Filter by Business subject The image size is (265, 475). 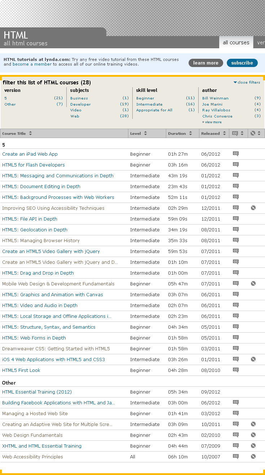tap(79, 98)
